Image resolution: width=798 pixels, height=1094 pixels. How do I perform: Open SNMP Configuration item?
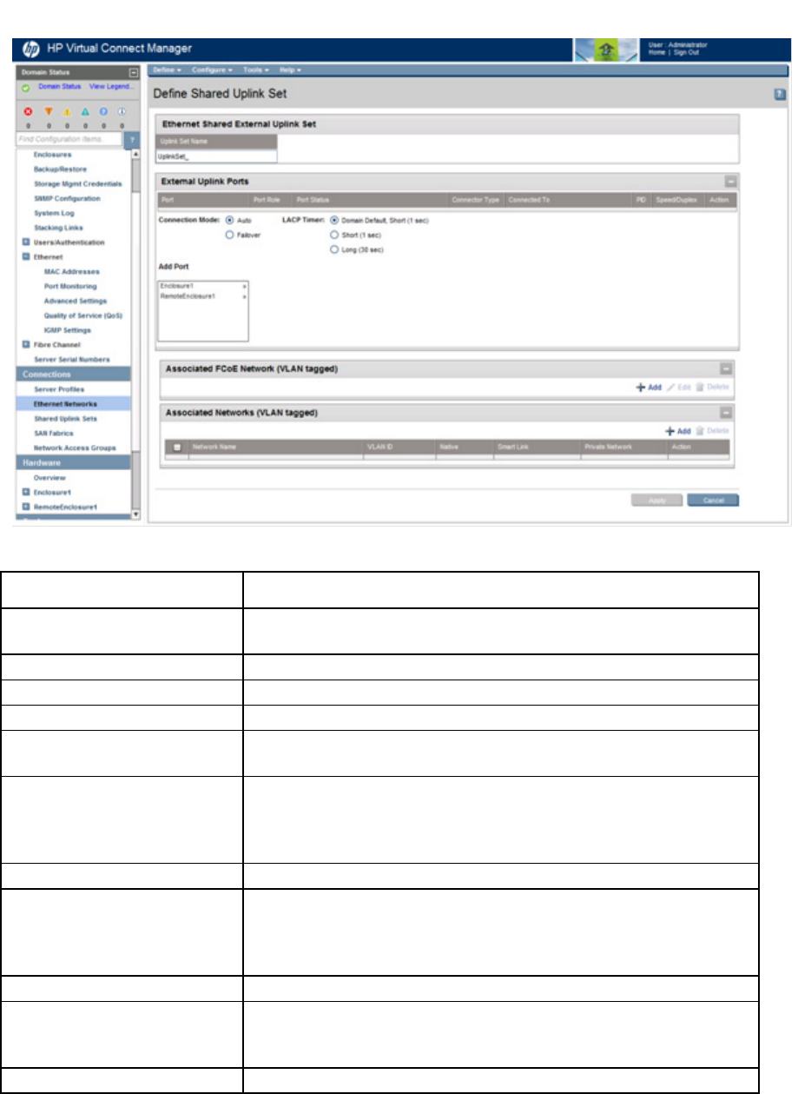[67, 199]
